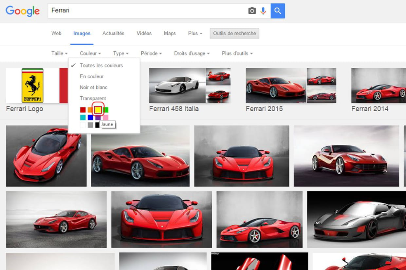Open the Taille filter dropdown

coord(59,53)
